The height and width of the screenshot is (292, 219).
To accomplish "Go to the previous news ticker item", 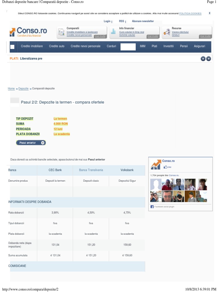I will pyautogui.click(x=203, y=59).
